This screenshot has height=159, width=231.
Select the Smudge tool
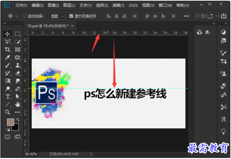point(18,81)
